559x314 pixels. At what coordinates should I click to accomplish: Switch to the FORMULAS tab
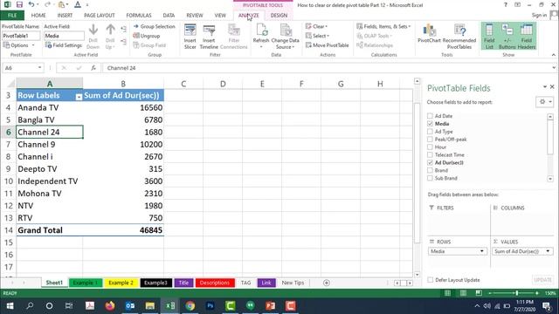[x=139, y=16]
